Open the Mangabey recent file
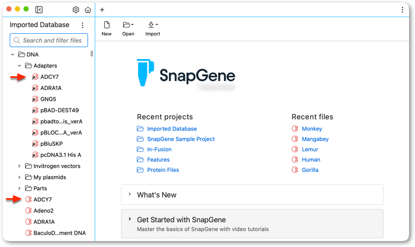415x247 pixels. (315, 139)
